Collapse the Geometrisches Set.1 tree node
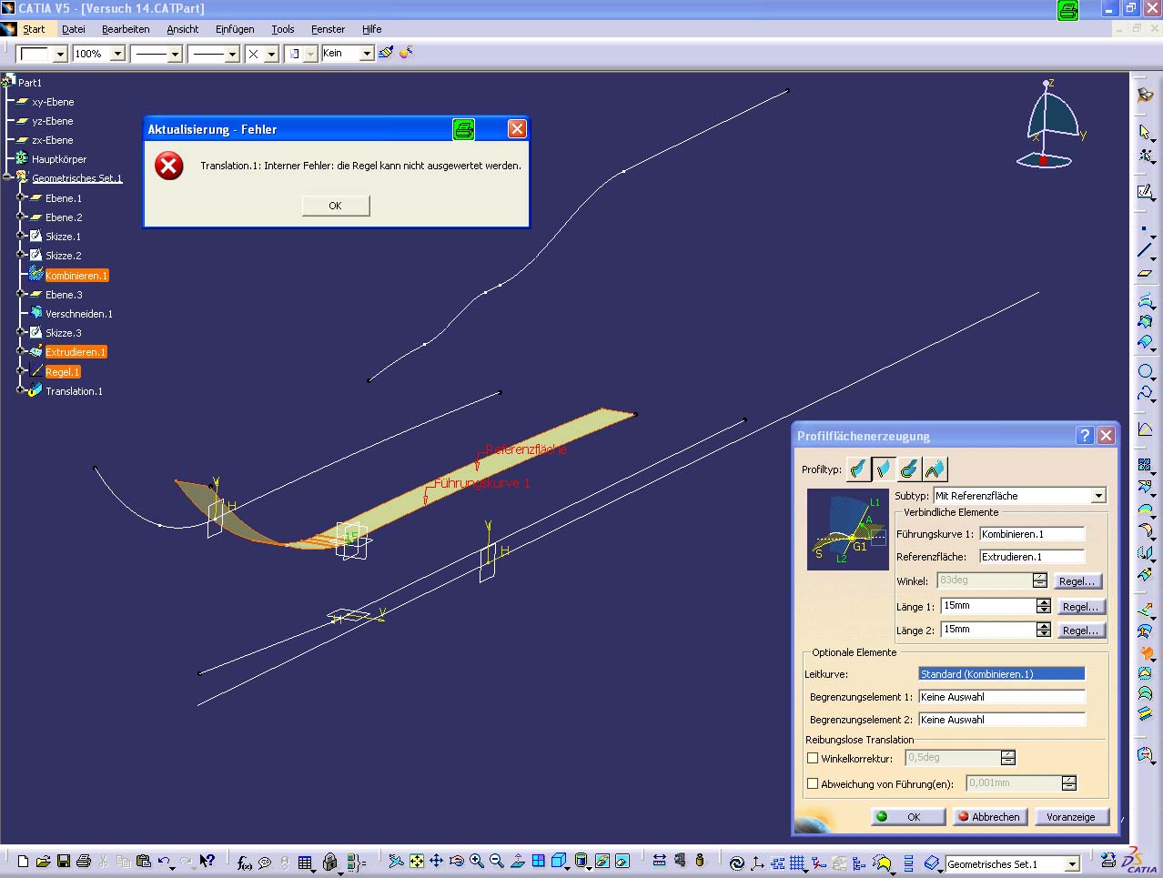The height and width of the screenshot is (878, 1163). (x=7, y=177)
